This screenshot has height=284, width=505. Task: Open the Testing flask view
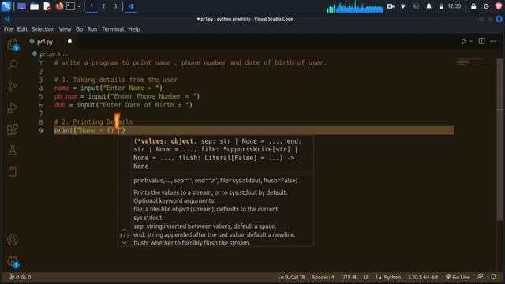pyautogui.click(x=13, y=151)
